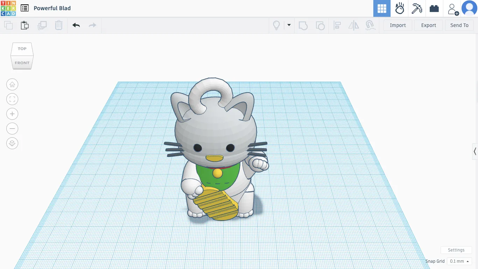This screenshot has width=478, height=269.
Task: Click the Paste icon
Action: (x=24, y=25)
